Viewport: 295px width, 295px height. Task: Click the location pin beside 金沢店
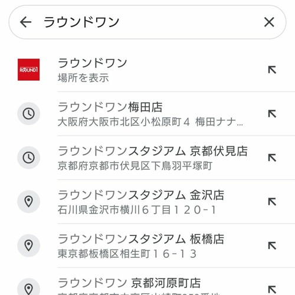[x=29, y=202]
